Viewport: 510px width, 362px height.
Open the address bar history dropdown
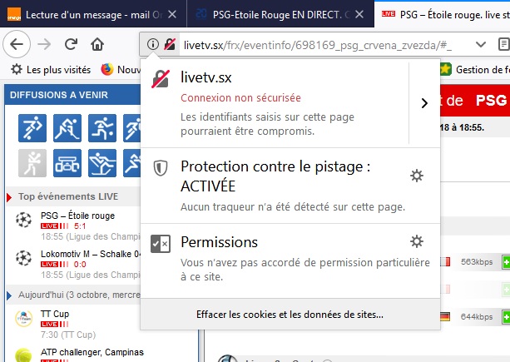(x=480, y=44)
